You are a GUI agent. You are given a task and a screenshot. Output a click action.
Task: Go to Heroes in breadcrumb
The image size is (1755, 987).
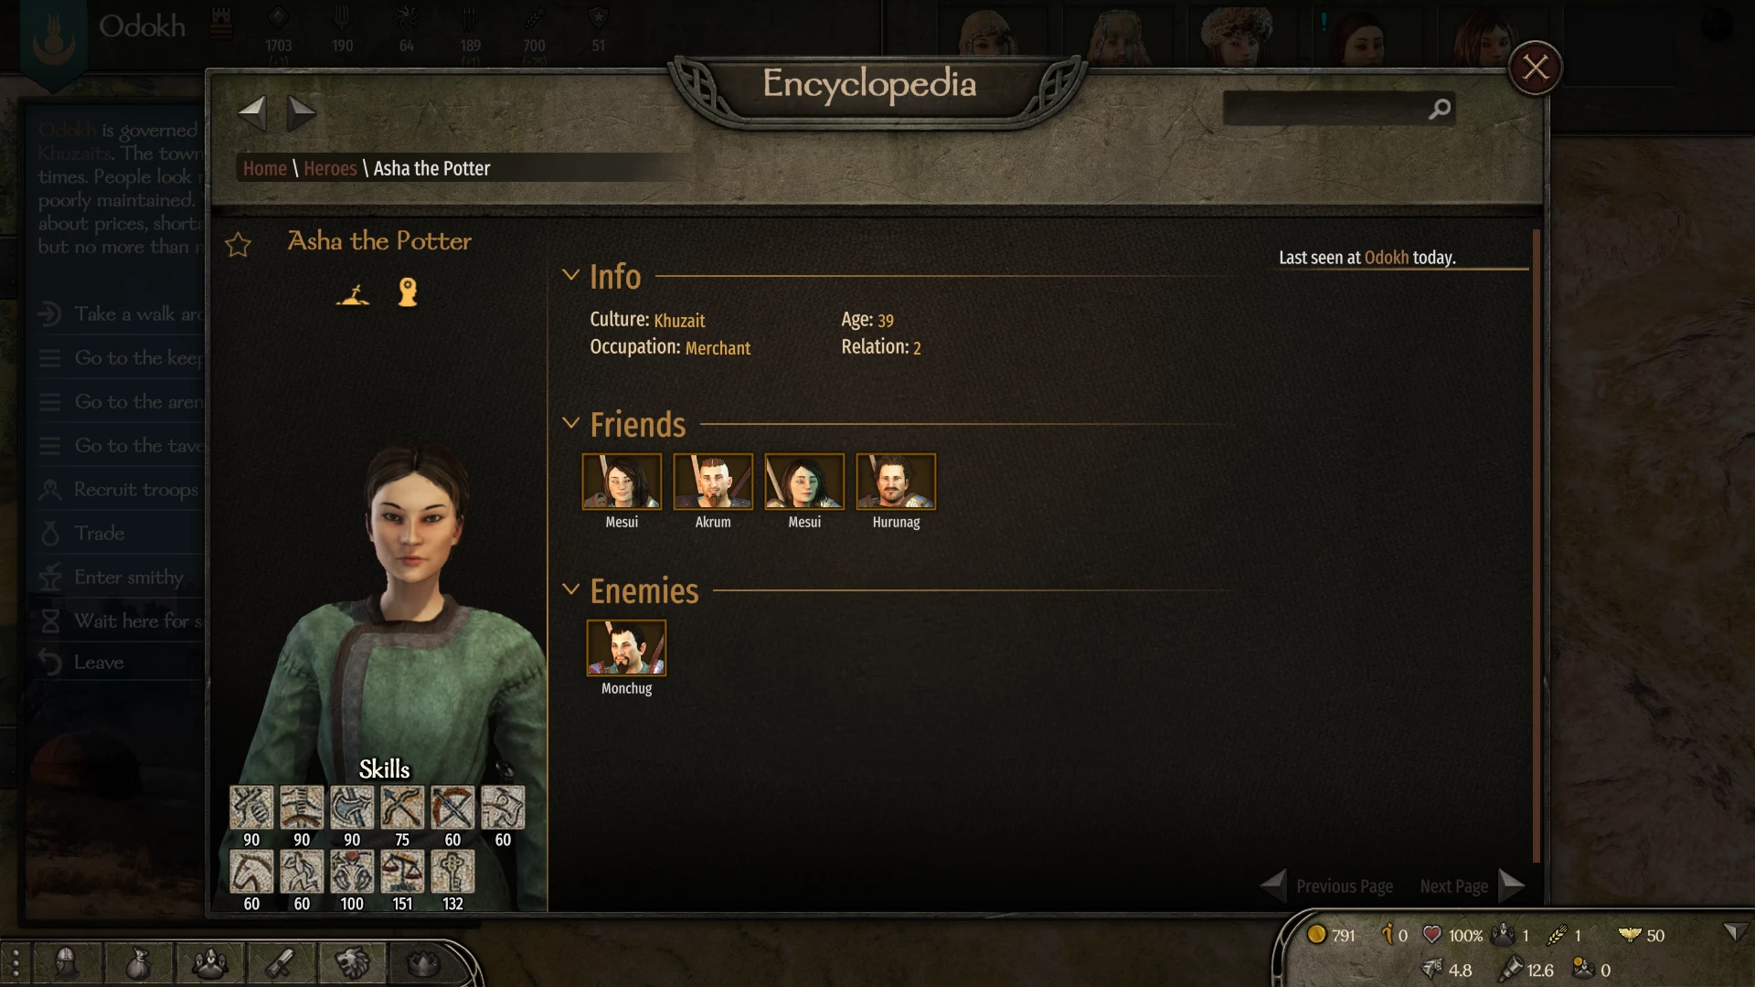(x=330, y=168)
